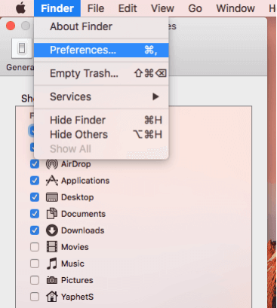This screenshot has width=277, height=308.
Task: Click the AirDrop icon
Action: [52, 164]
